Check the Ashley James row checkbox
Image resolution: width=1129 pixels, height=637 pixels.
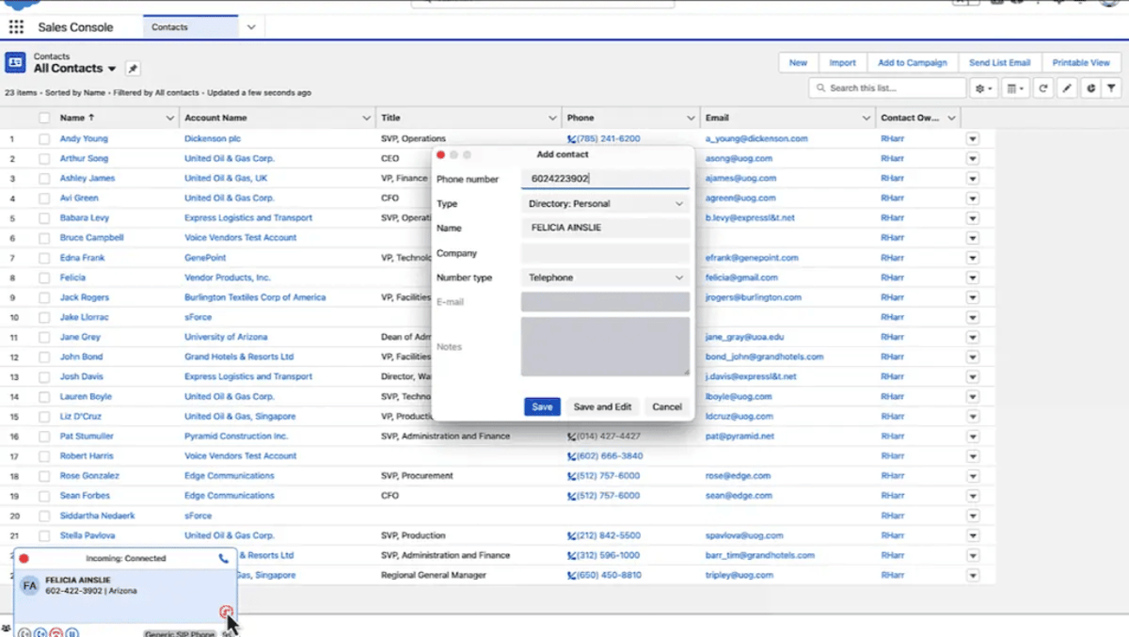pos(44,179)
